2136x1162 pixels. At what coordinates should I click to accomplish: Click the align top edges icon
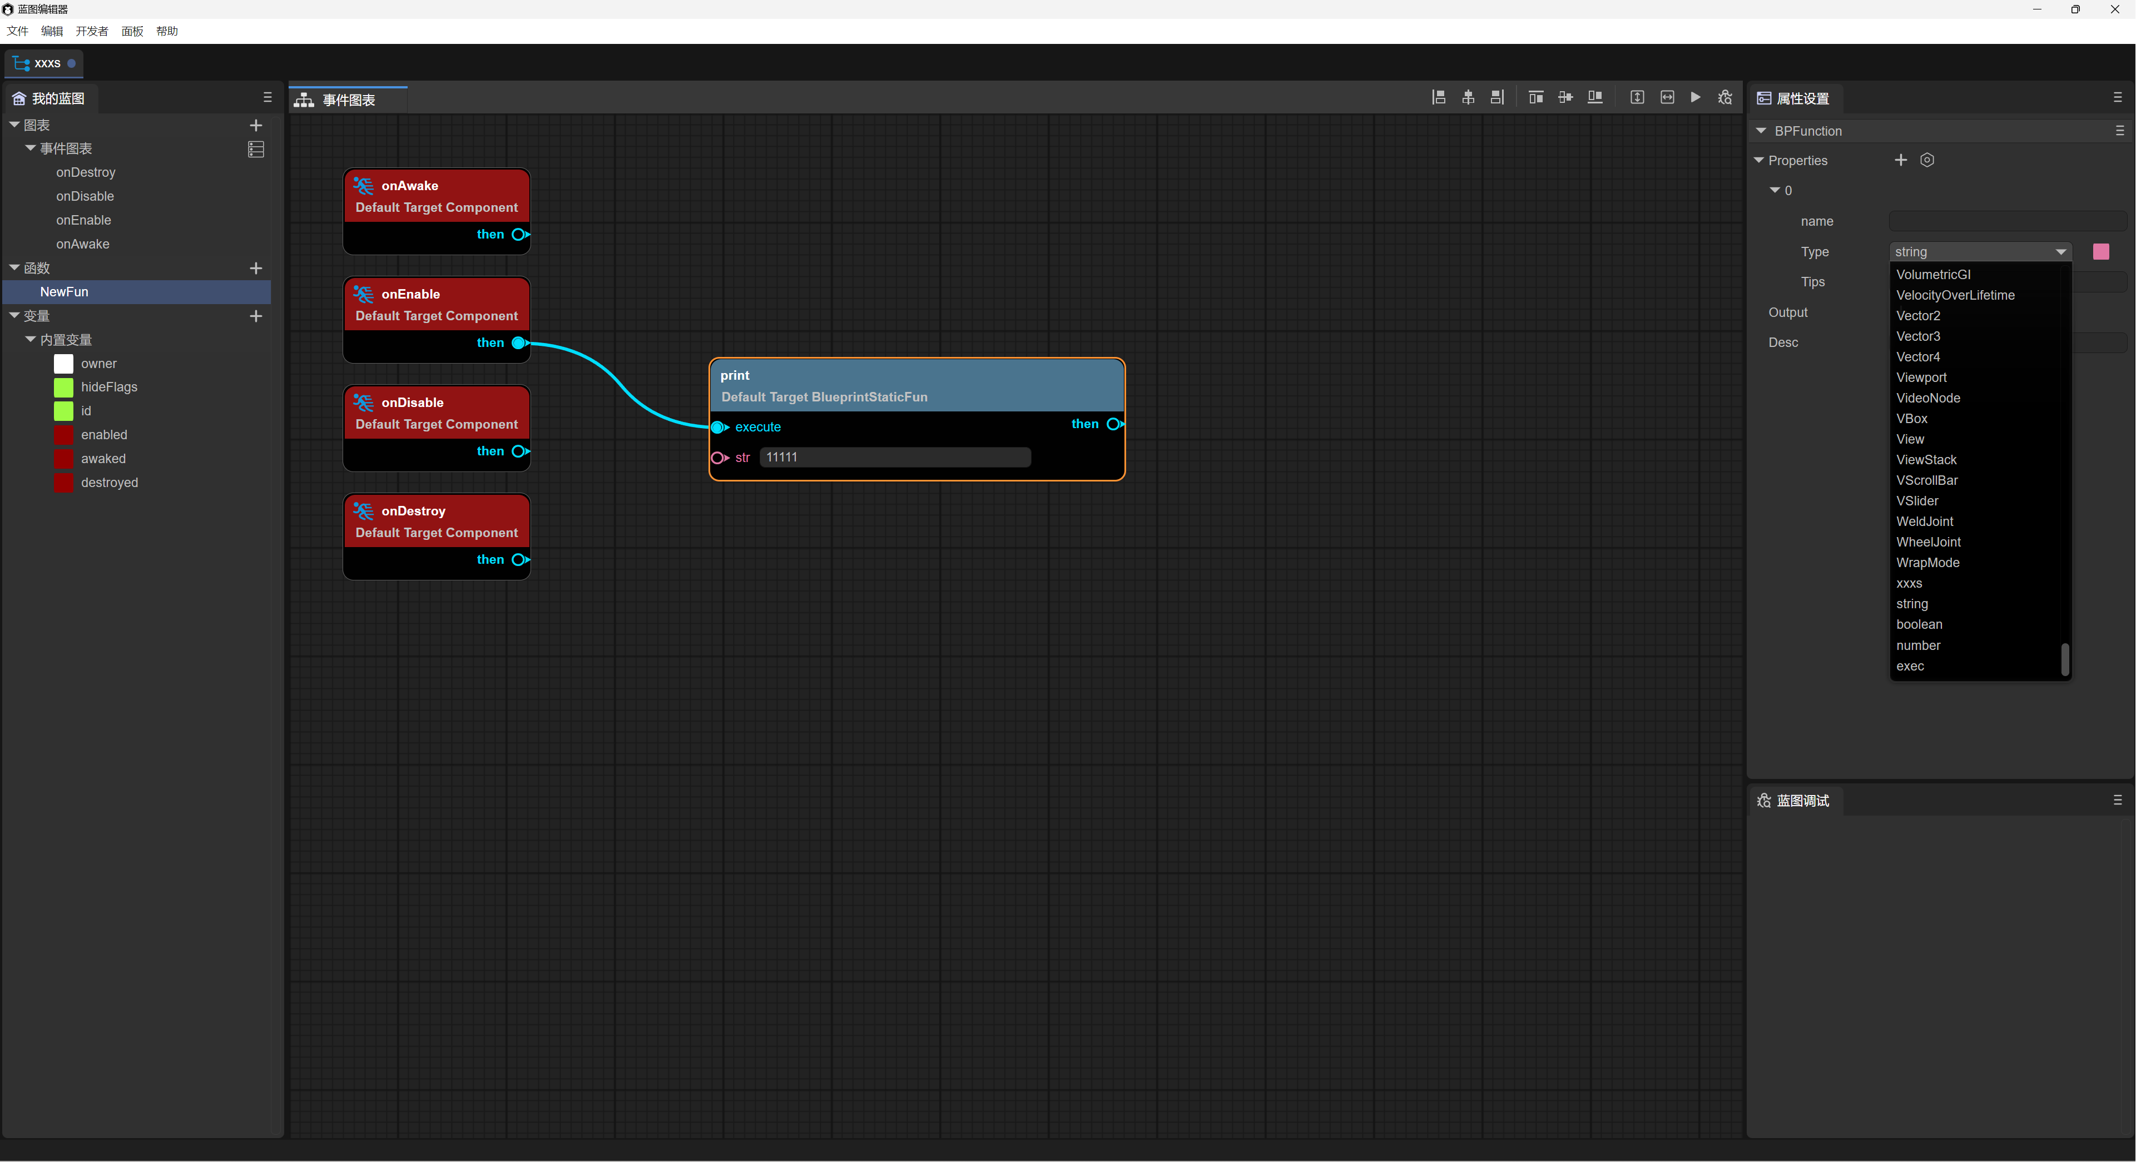coord(1535,98)
